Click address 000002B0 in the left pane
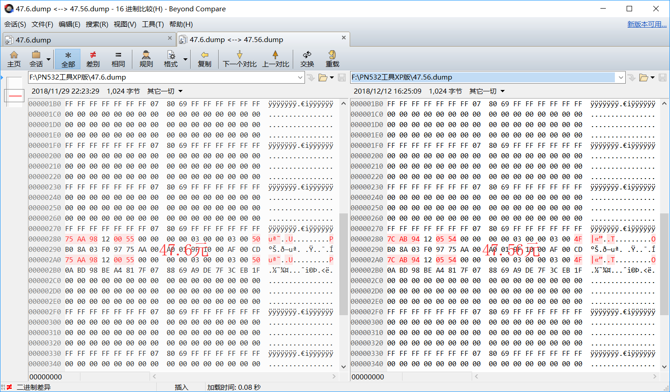670x392 pixels. [x=45, y=270]
